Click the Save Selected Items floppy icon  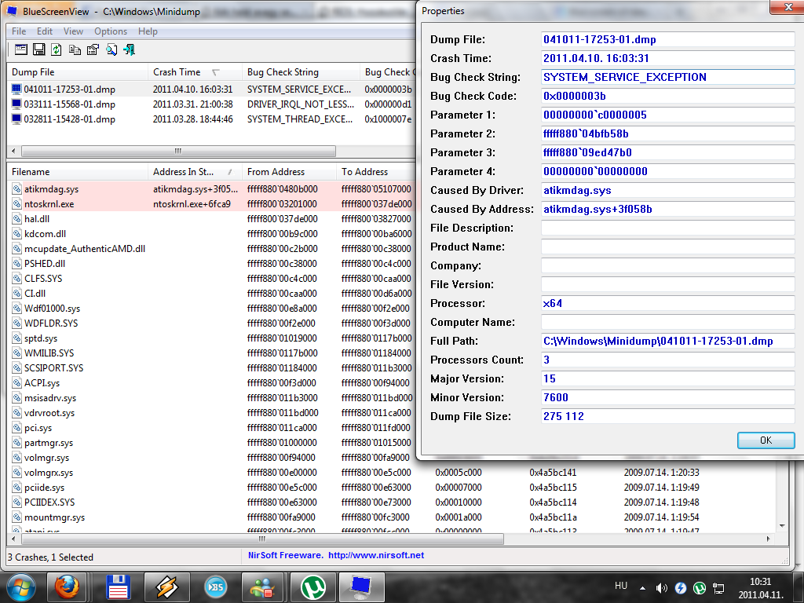[39, 49]
